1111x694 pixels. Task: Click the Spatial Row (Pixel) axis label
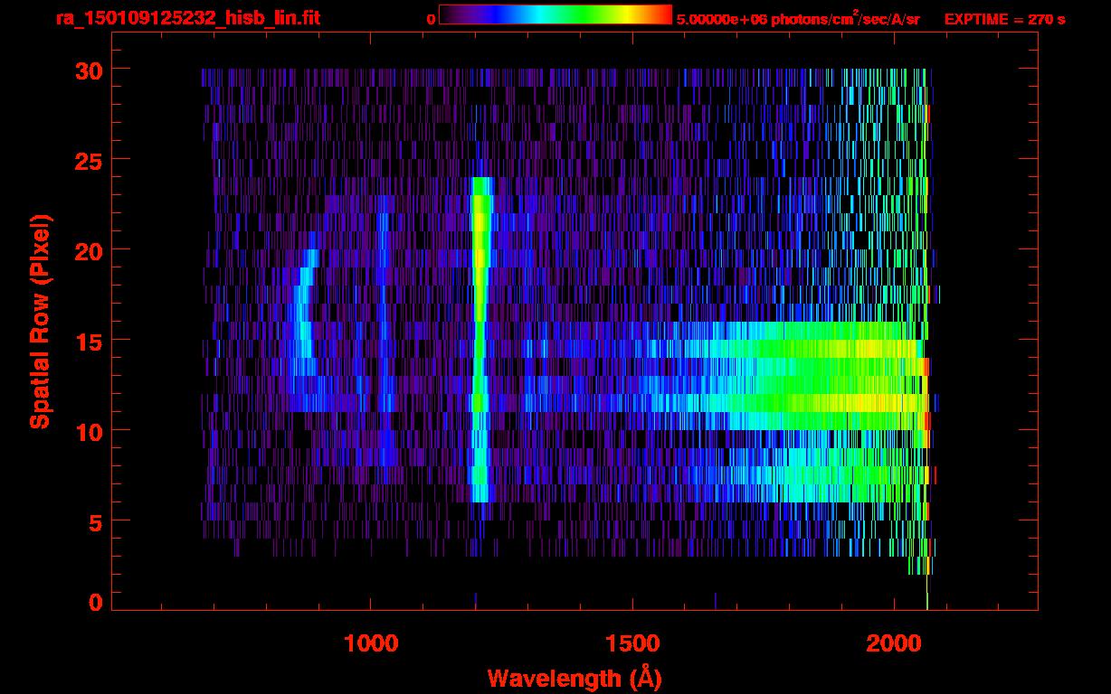[39, 321]
